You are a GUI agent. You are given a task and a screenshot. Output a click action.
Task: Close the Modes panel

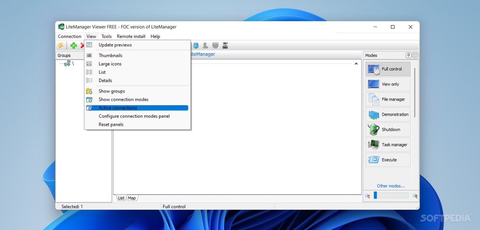tap(415, 55)
